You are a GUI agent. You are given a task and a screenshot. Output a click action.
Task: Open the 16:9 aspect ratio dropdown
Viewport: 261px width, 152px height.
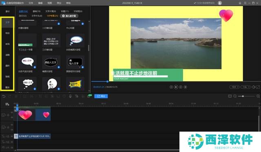tap(234, 87)
